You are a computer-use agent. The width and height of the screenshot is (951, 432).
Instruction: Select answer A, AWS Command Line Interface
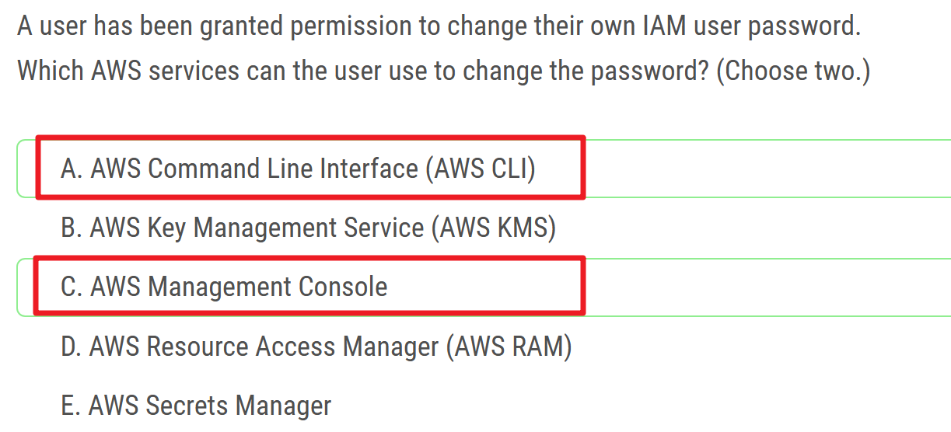point(298,169)
